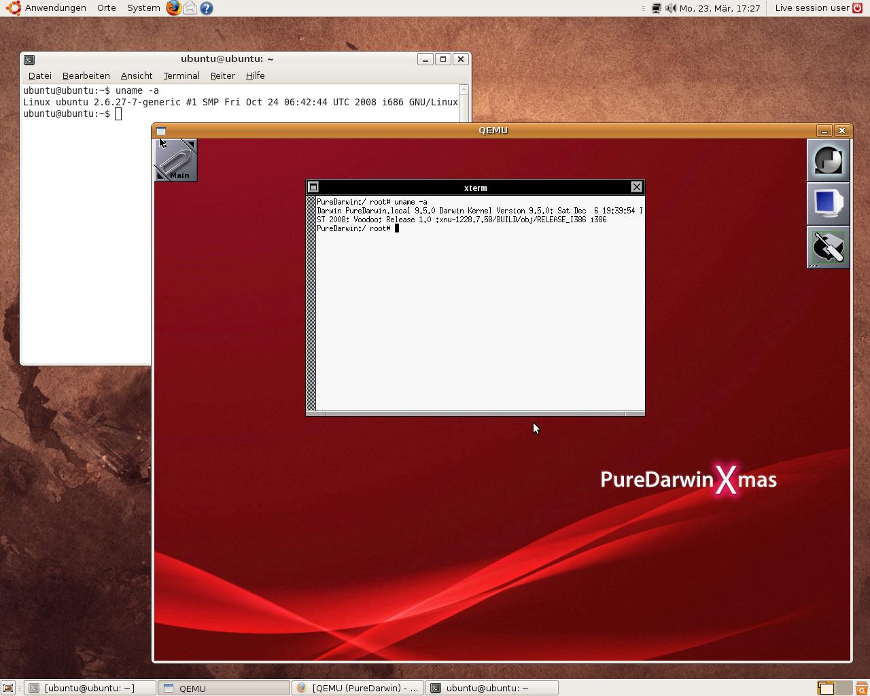Switch to the second workspace in the switcher
This screenshot has width=870, height=696.
[843, 688]
